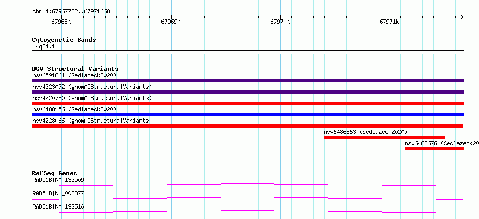
Task: Click the RefSeq Genes track heading
Action: pos(55,173)
